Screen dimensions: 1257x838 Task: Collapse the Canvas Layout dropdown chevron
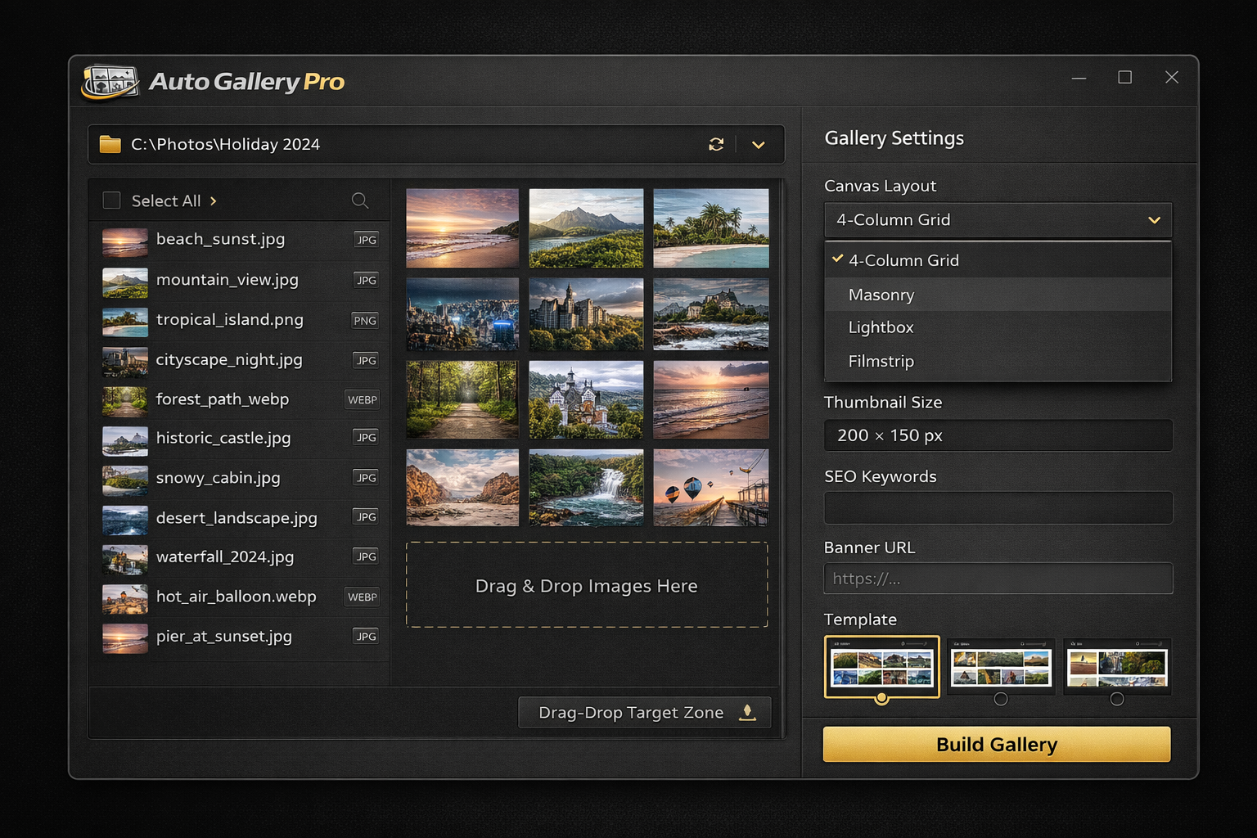pyautogui.click(x=1154, y=219)
